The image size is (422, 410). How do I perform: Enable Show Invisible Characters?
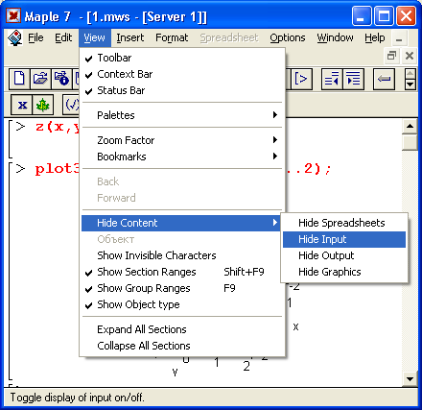182,255
